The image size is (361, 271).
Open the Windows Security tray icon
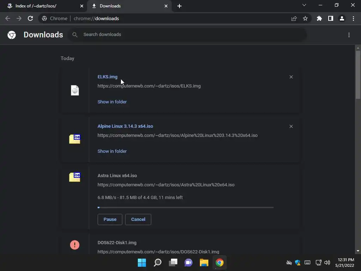[298, 263]
